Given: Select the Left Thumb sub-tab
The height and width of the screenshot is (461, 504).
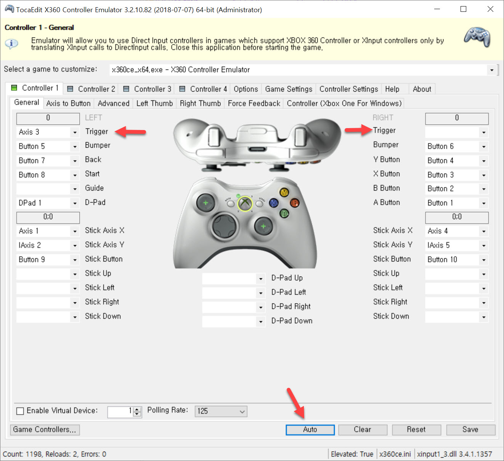Looking at the screenshot, I should pyautogui.click(x=154, y=103).
